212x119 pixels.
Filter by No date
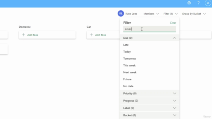tap(128, 86)
